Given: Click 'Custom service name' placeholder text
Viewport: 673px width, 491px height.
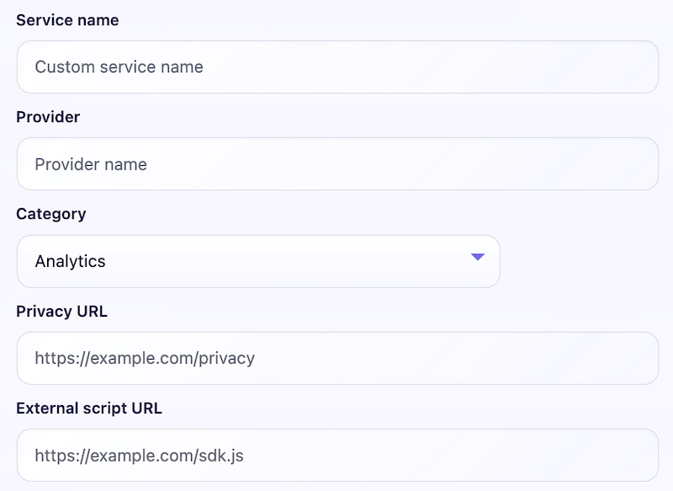Looking at the screenshot, I should click(x=119, y=67).
